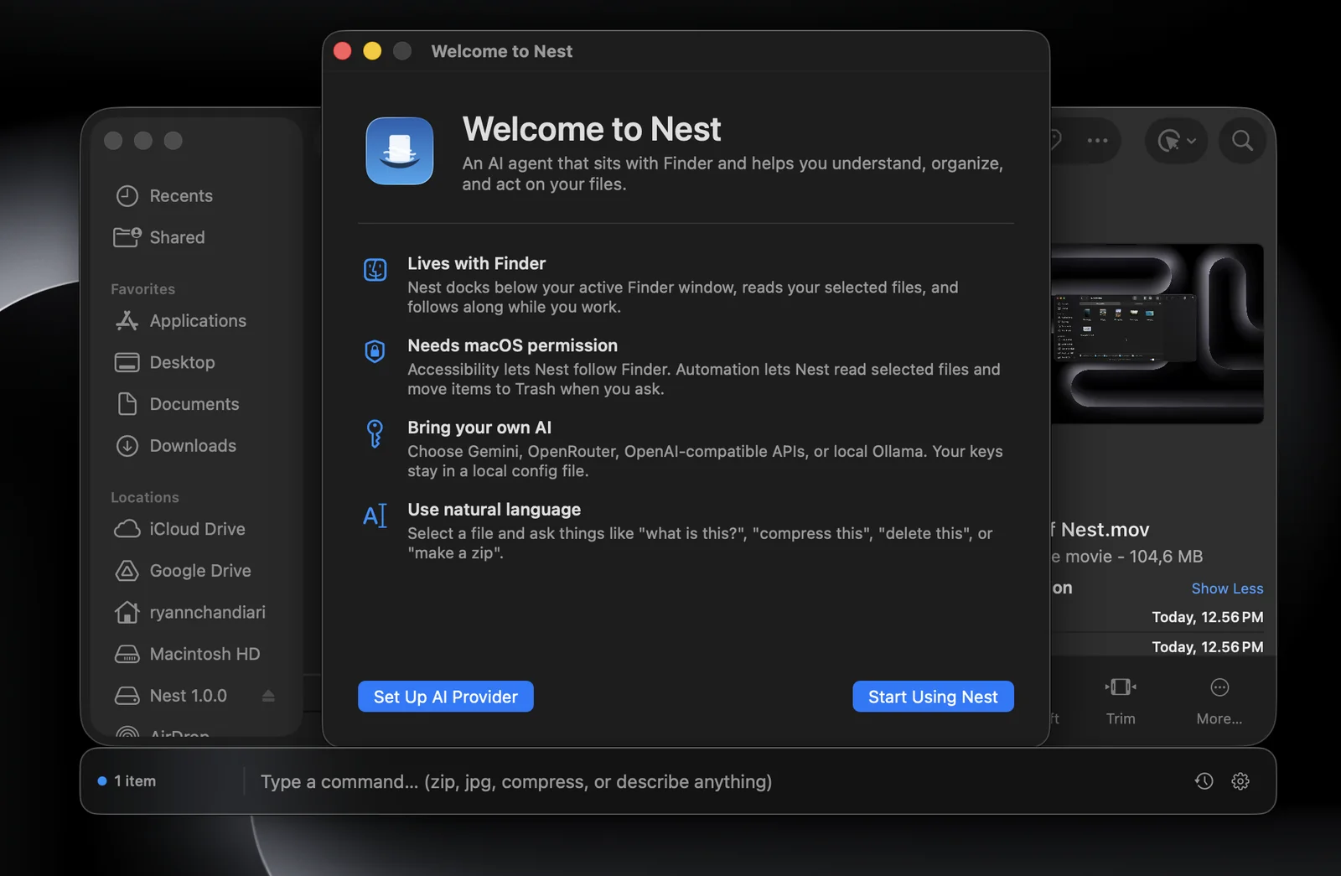
Task: Click the Nest app icon in welcome dialog
Action: click(x=400, y=151)
